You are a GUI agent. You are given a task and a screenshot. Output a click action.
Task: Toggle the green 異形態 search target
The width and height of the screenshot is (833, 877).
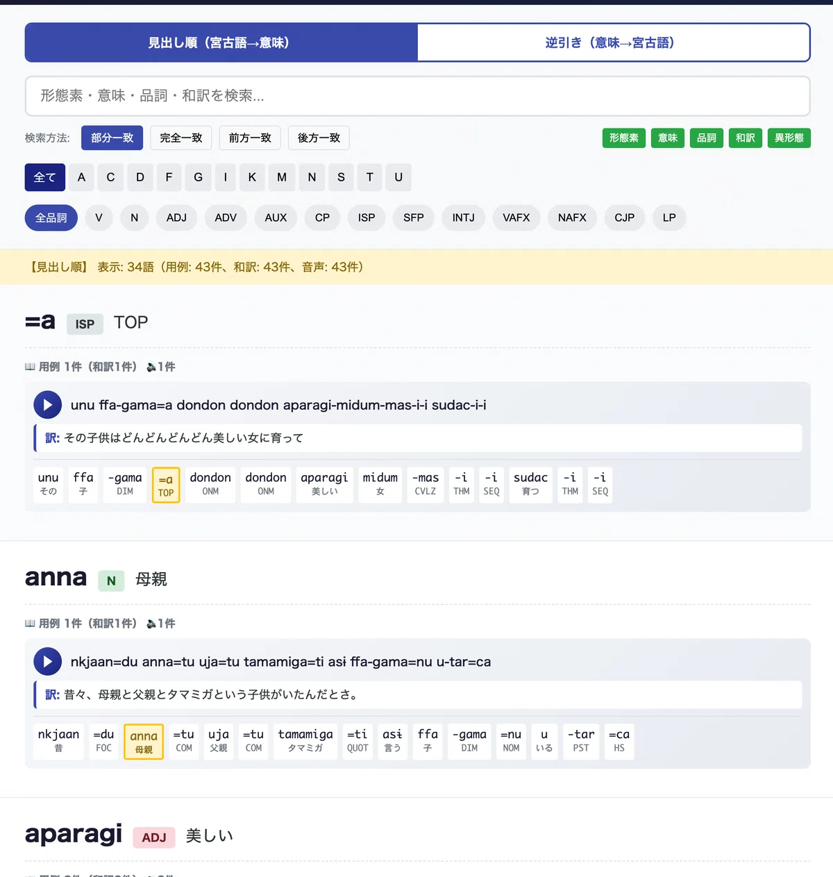click(789, 137)
